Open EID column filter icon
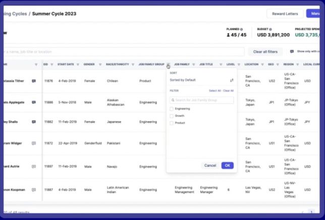325x220 pixels. point(52,65)
